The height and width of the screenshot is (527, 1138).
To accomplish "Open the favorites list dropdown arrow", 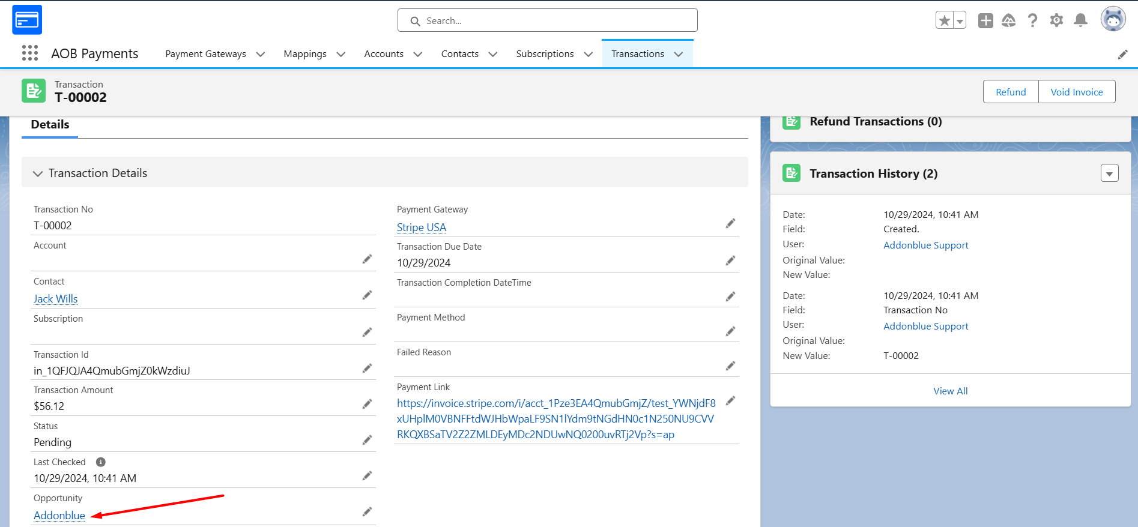I will pyautogui.click(x=960, y=21).
